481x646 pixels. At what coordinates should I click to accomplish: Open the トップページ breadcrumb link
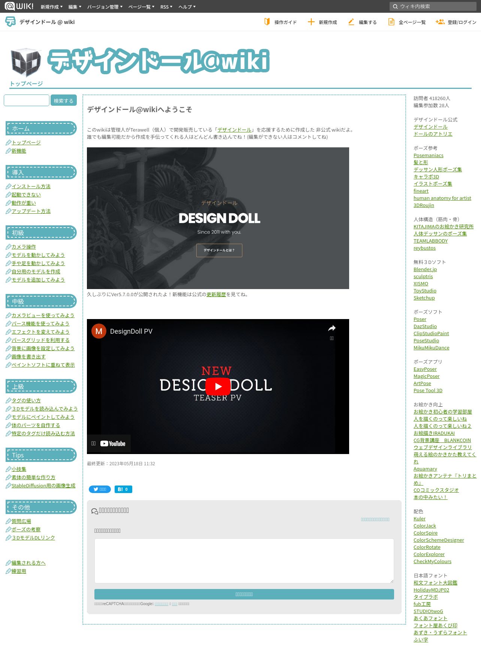pyautogui.click(x=26, y=84)
